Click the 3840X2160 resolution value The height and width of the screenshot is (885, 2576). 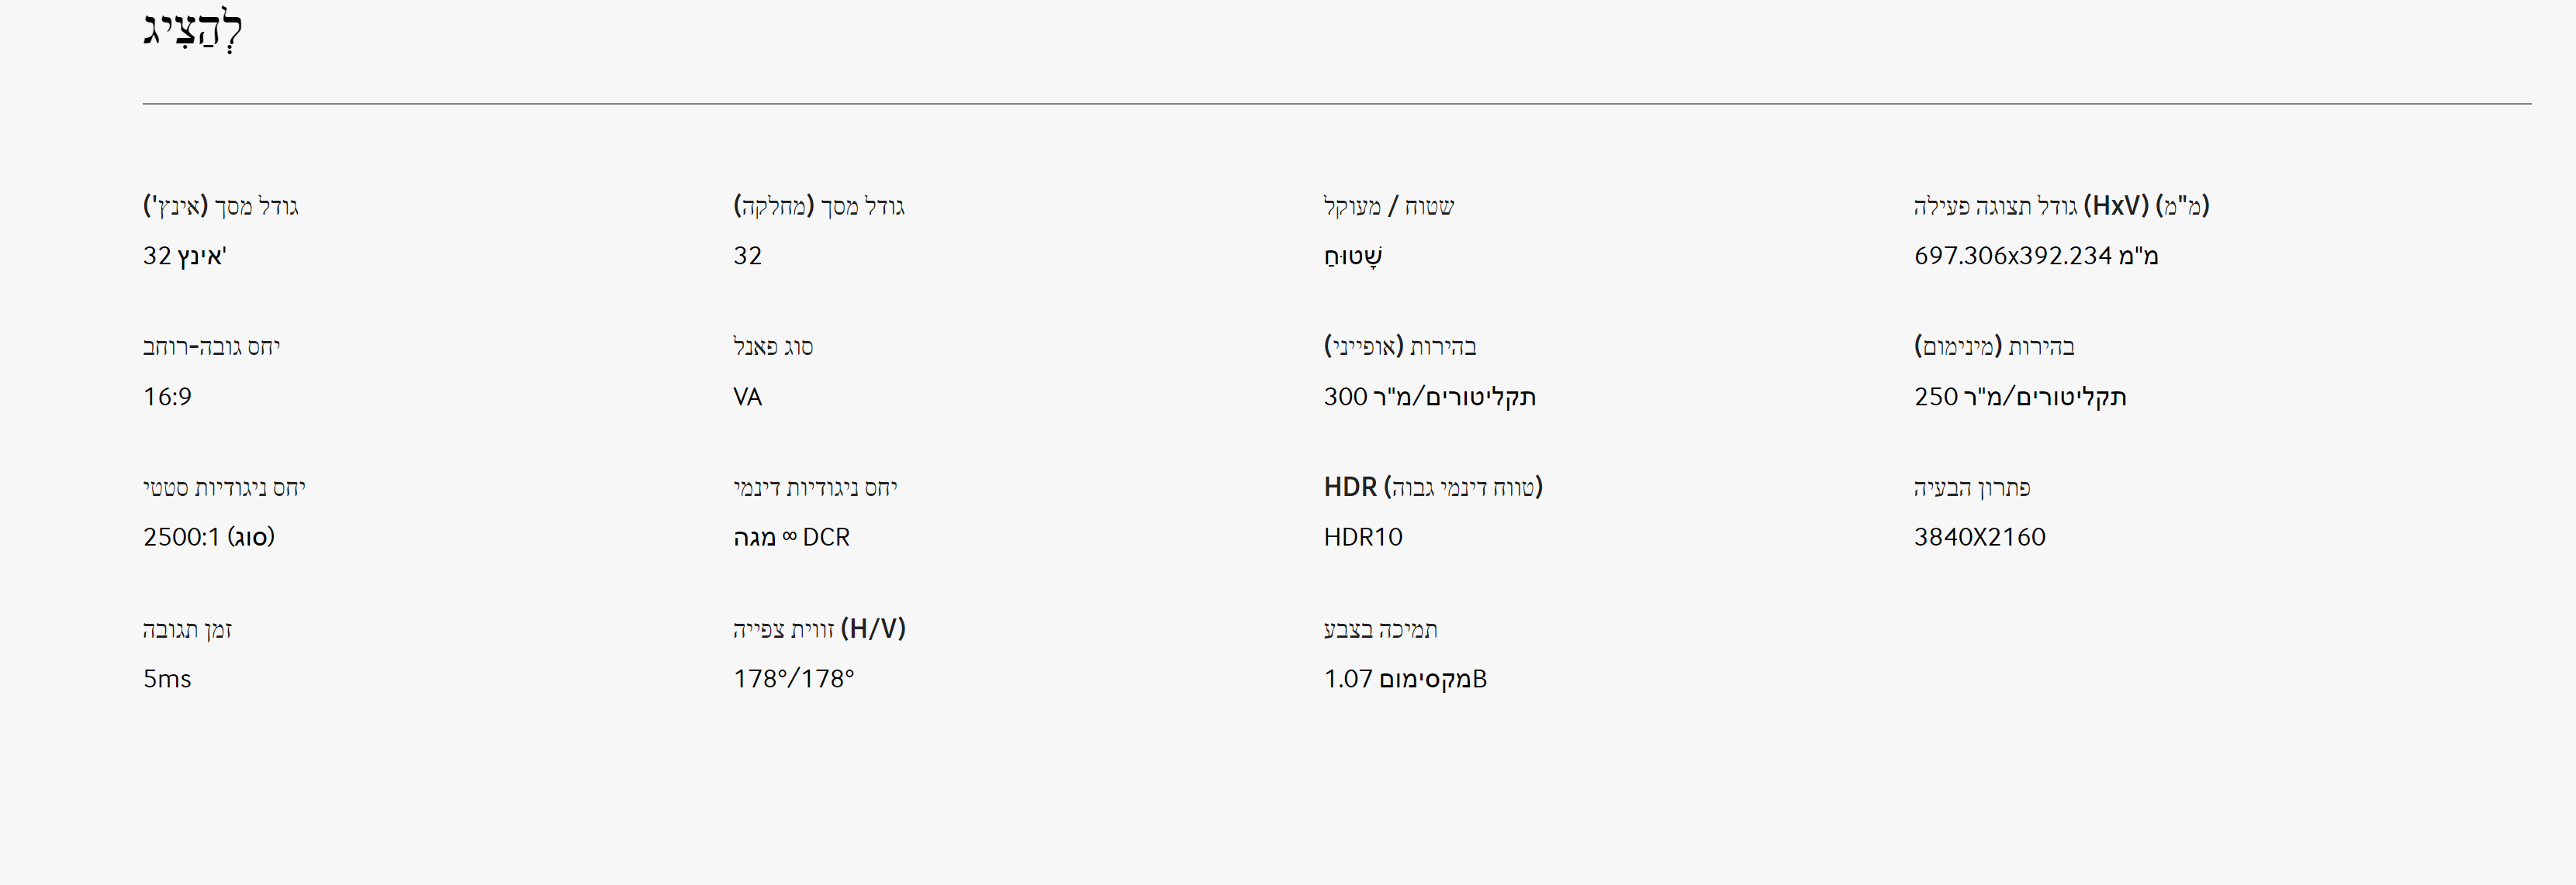click(1979, 537)
